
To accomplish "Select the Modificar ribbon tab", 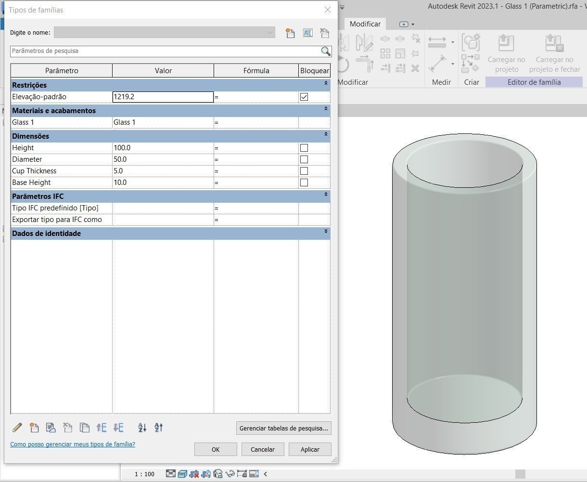I will [x=365, y=24].
